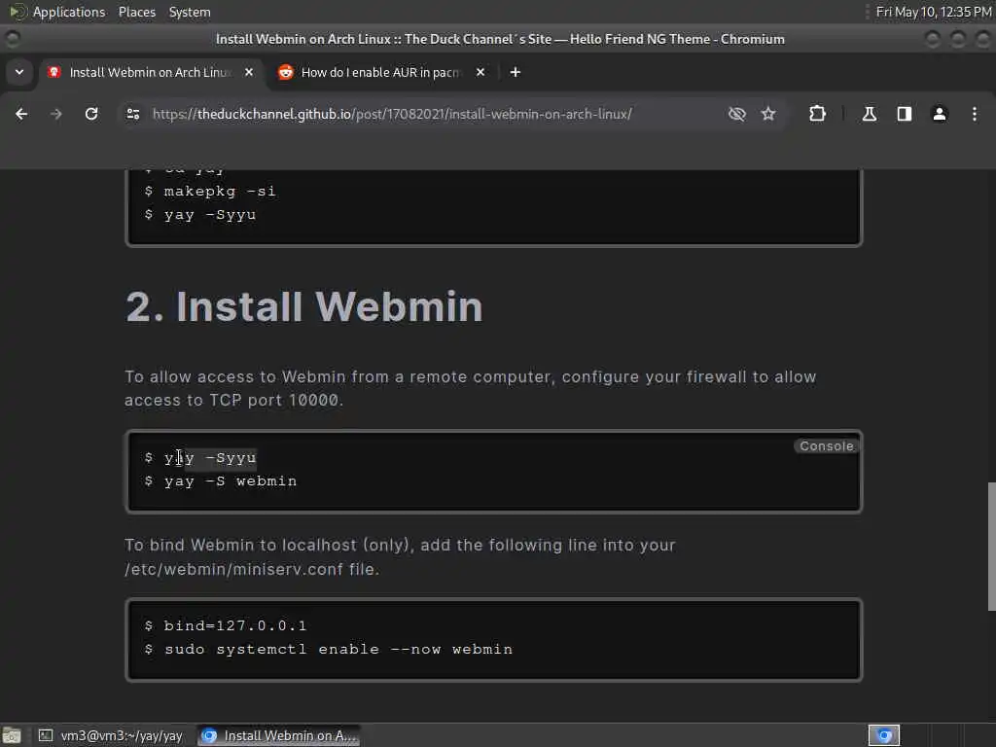996x747 pixels.
Task: Open Chrome Labs flask icon
Action: [870, 114]
